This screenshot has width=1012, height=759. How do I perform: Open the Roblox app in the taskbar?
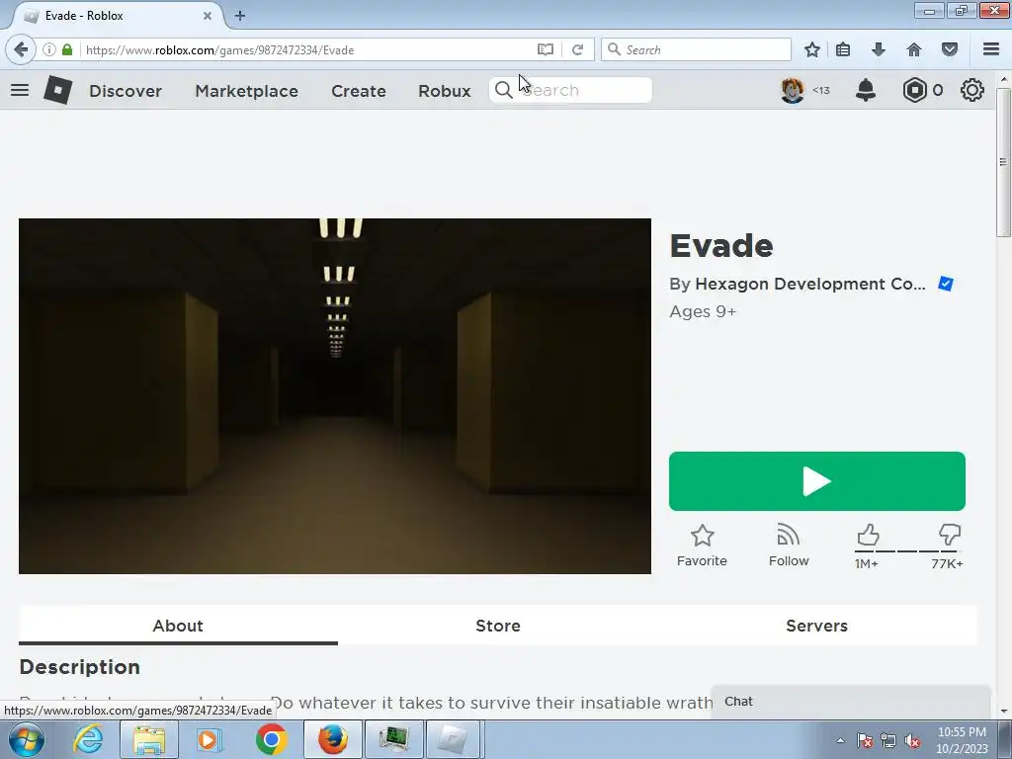click(453, 739)
